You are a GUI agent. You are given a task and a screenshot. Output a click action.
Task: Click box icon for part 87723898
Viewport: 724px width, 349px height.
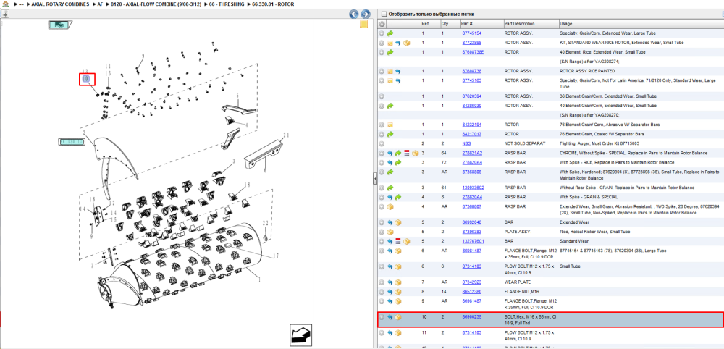tap(406, 43)
